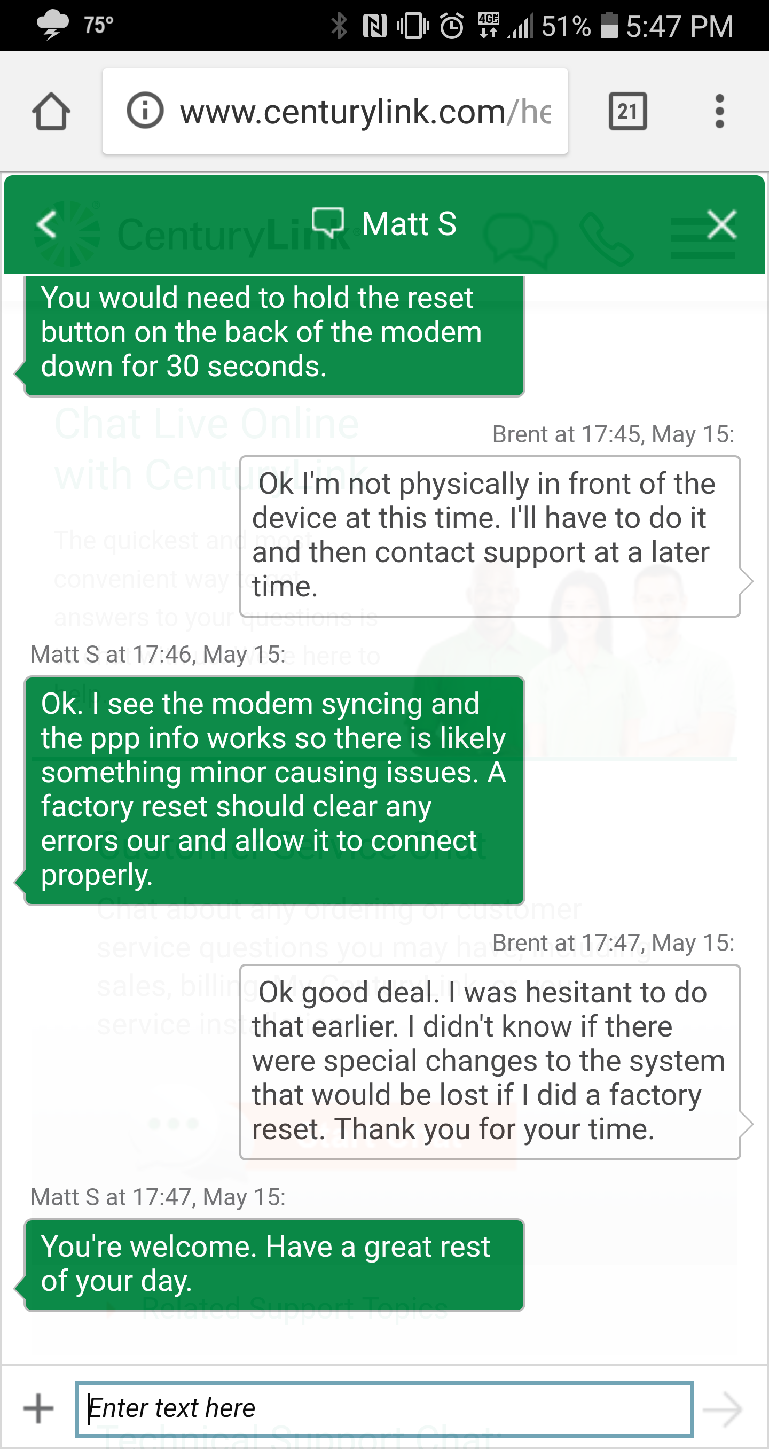
Task: Focus the 'Enter text here' input field
Action: [x=384, y=1408]
